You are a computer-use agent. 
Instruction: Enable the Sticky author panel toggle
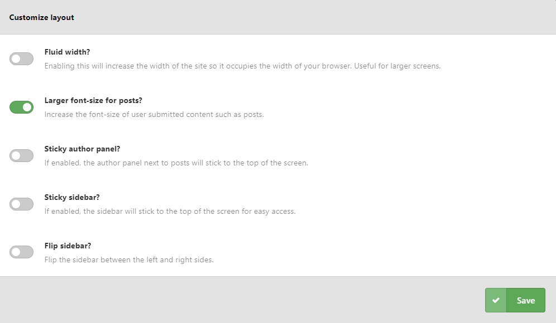point(21,155)
